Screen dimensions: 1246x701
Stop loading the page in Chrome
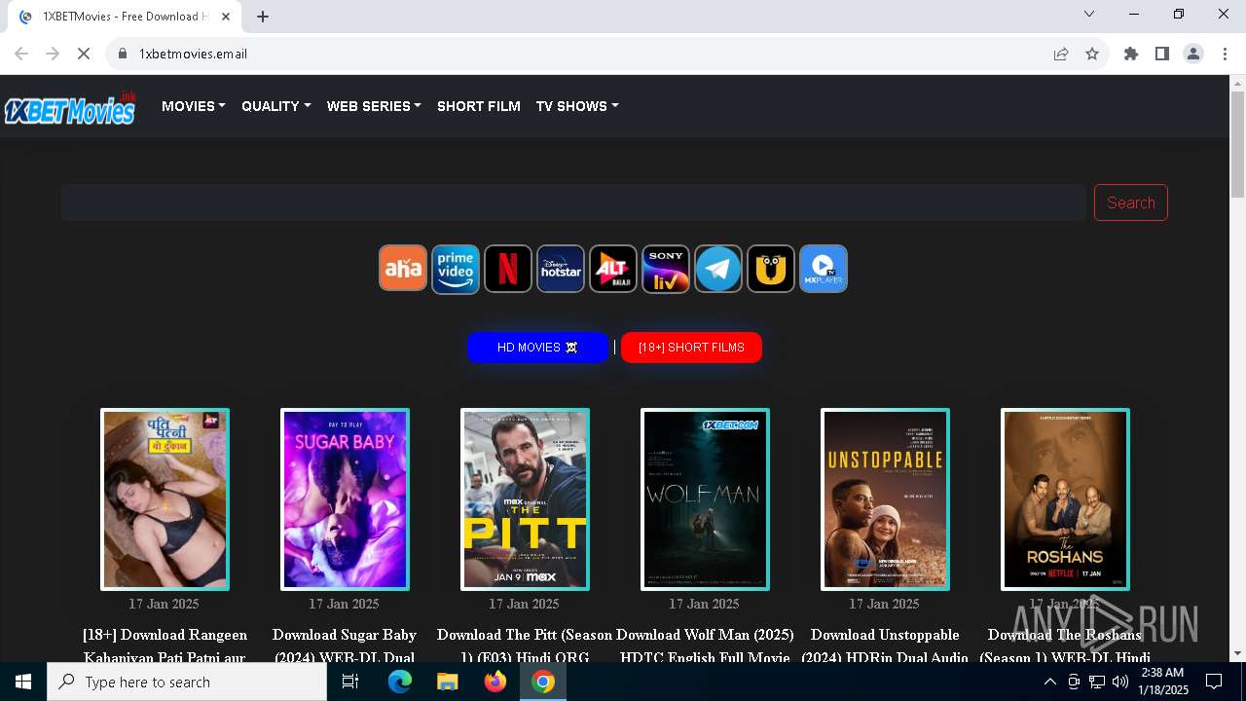[x=84, y=54]
